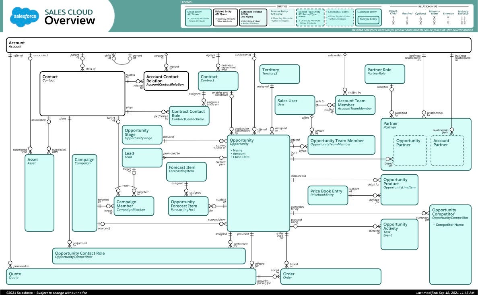The height and width of the screenshot is (295, 478).
Task: Select the Conceptual Entity legend box
Action: (340, 17)
